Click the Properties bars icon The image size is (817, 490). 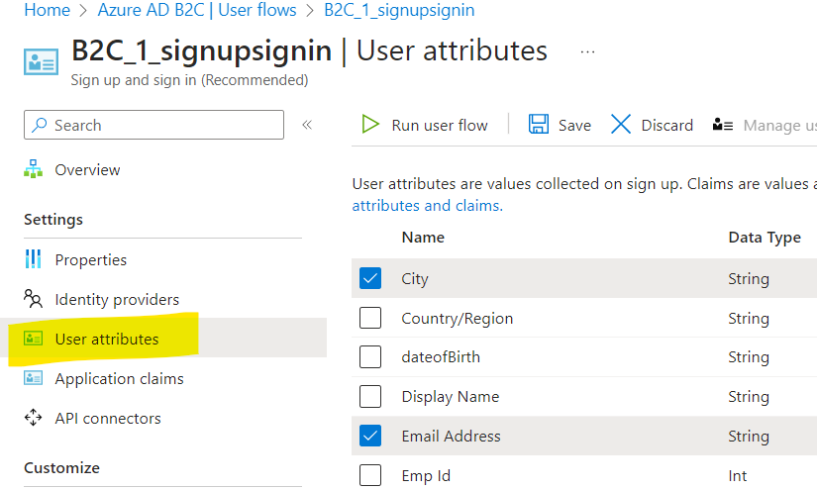[x=34, y=258]
